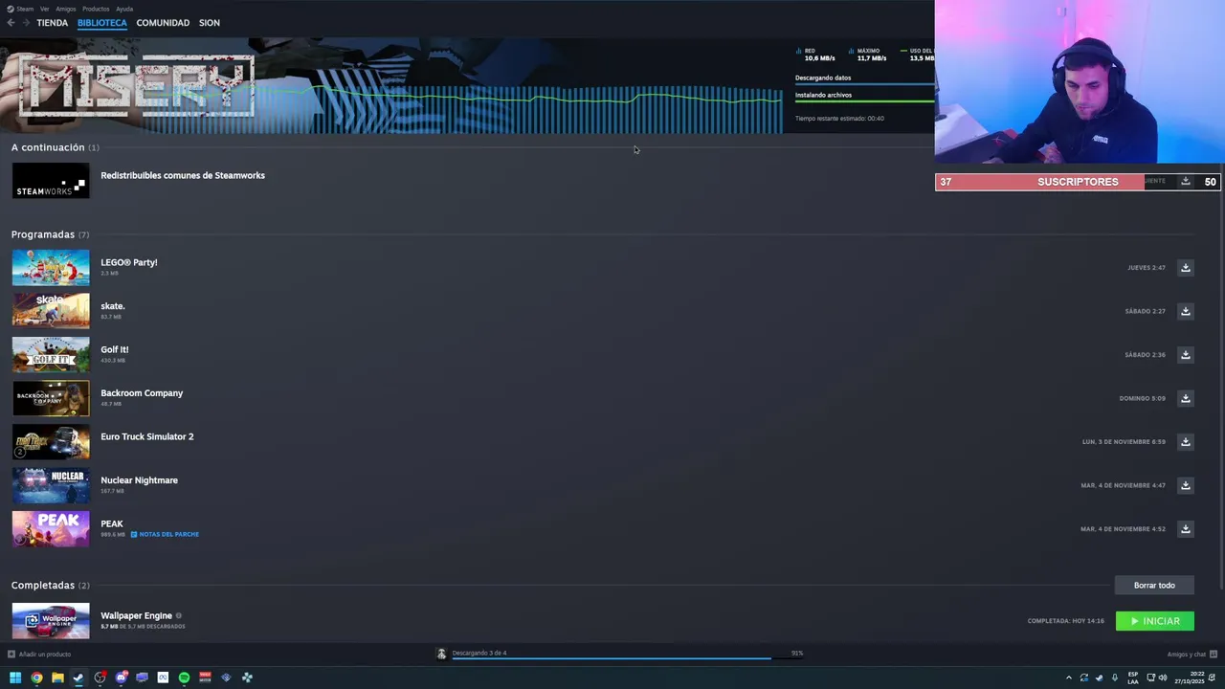Viewport: 1225px width, 689px height.
Task: Click Añadir un producto
Action: (39, 655)
